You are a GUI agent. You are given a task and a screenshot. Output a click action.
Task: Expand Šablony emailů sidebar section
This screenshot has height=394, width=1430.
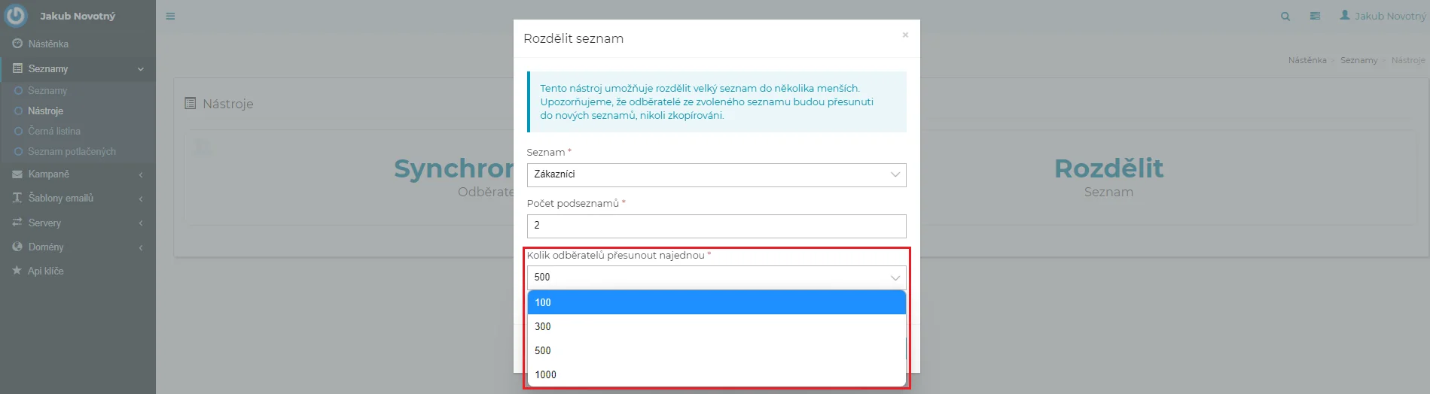[60, 198]
